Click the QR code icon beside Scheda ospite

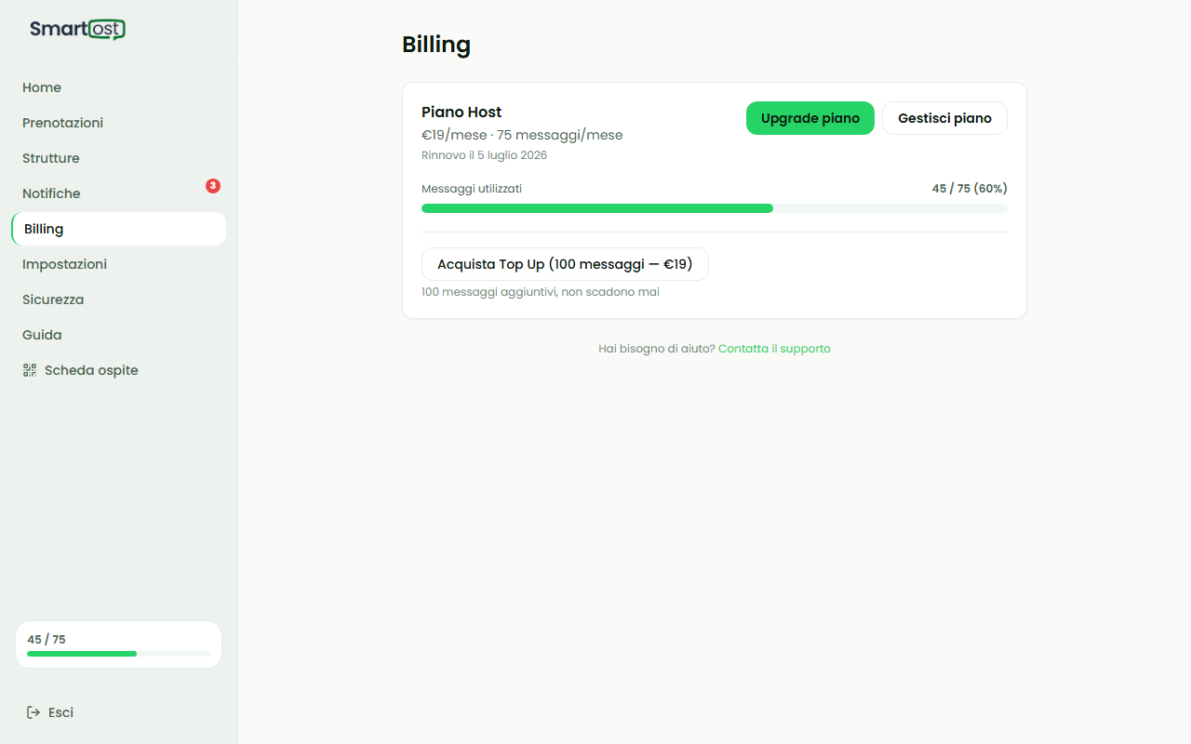click(30, 370)
